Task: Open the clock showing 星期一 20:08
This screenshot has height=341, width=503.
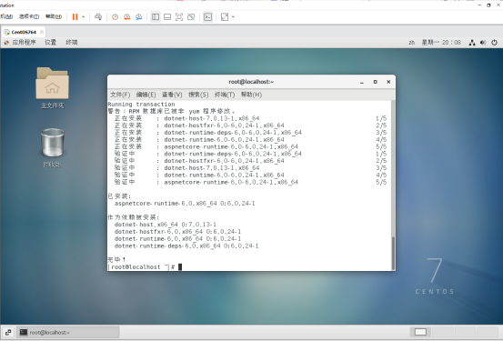Action: (441, 43)
